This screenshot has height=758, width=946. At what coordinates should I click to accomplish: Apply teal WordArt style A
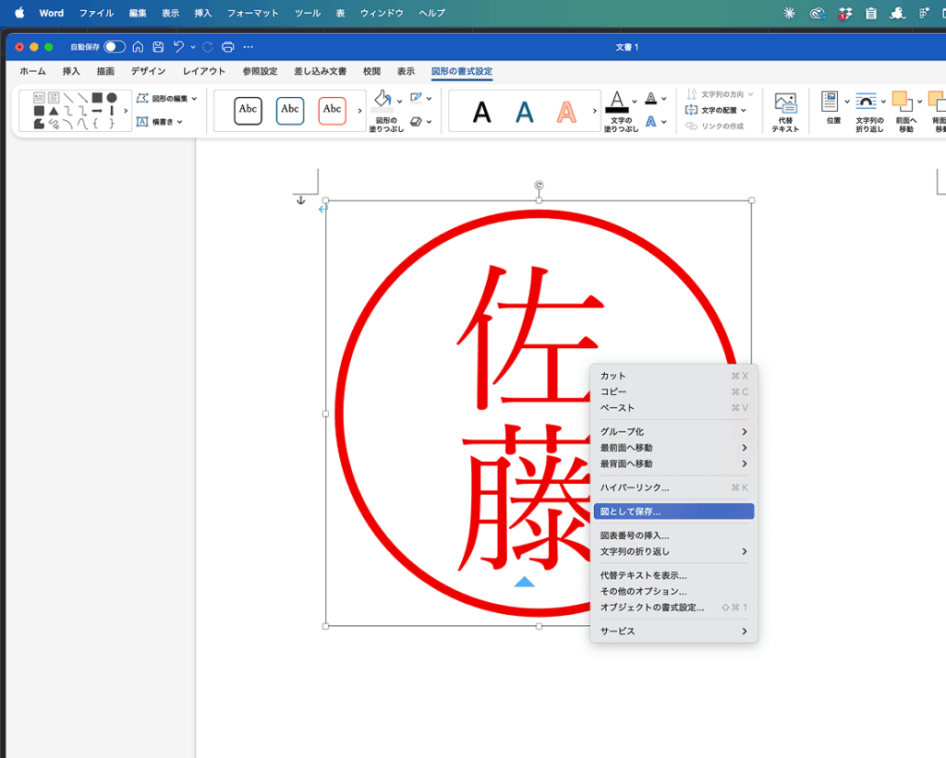(525, 112)
